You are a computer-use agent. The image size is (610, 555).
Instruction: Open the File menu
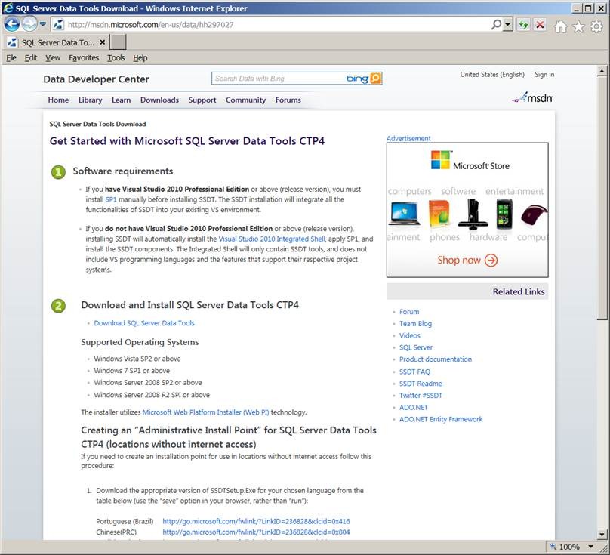coord(11,57)
